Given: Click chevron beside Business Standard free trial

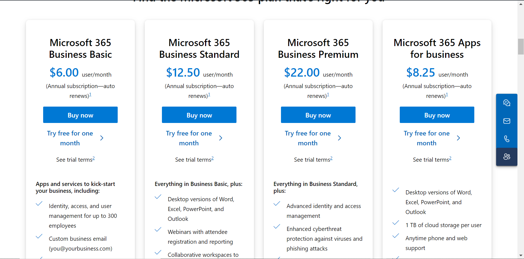Looking at the screenshot, I should (221, 138).
